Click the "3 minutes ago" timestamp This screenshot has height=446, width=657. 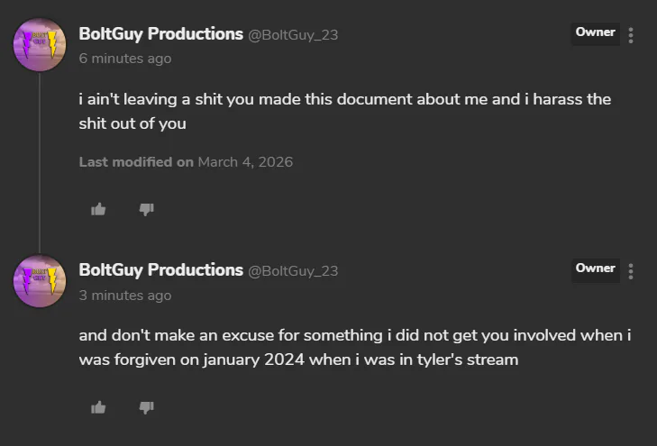pyautogui.click(x=124, y=296)
